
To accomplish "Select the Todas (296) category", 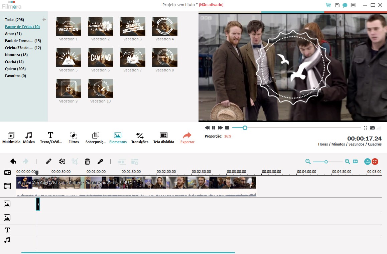I will 15,20.
